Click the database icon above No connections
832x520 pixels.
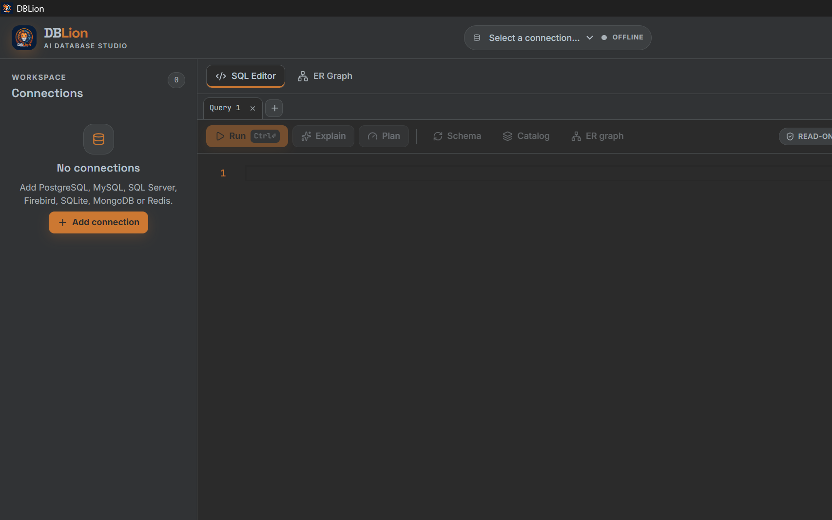[98, 139]
